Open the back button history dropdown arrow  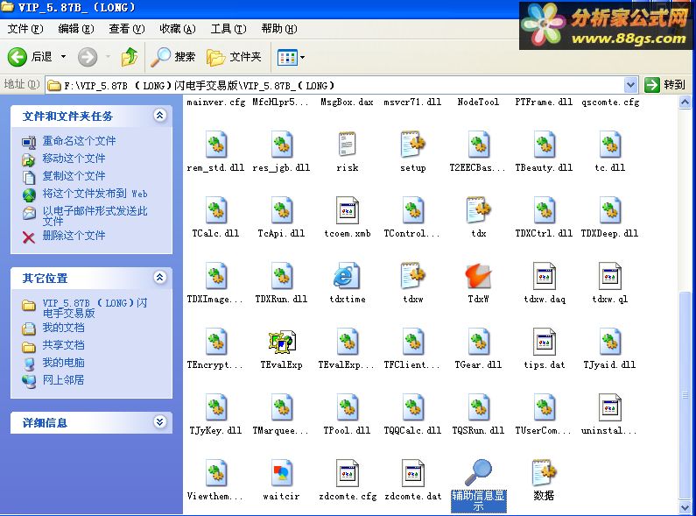[x=64, y=57]
